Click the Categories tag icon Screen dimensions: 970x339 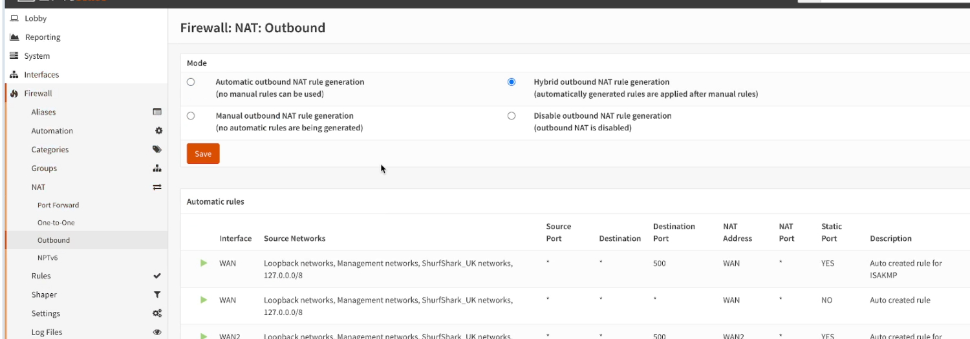[157, 150]
